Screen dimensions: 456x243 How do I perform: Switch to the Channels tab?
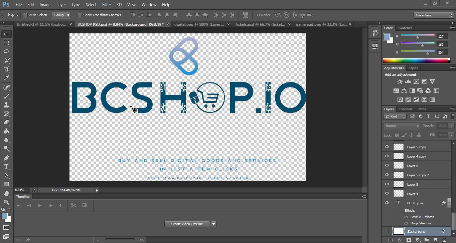405,109
